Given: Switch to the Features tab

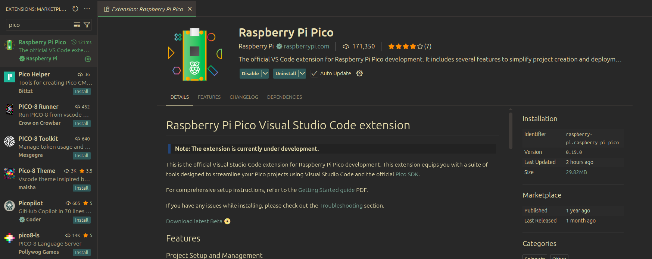Looking at the screenshot, I should coord(209,97).
